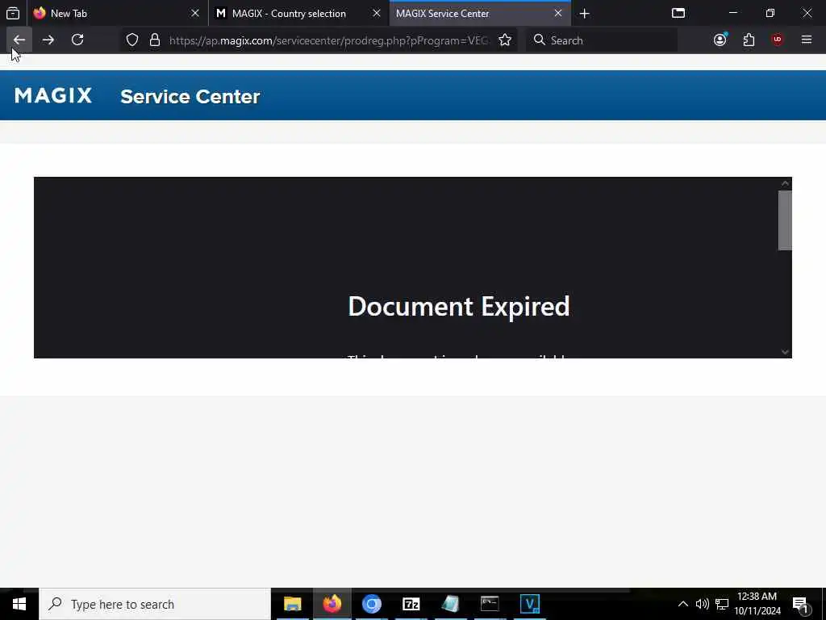Image resolution: width=826 pixels, height=620 pixels.
Task: Go back to the previous page
Action: point(19,40)
